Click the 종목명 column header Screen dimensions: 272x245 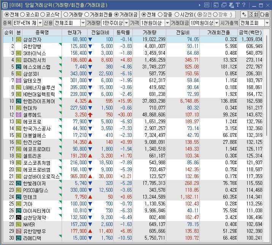pos(42,32)
